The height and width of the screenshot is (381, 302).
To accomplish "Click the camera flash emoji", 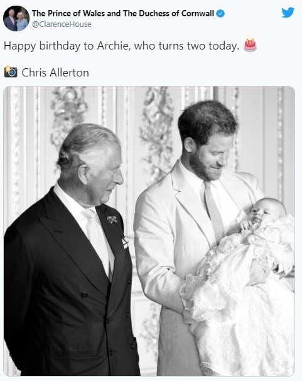I will click(x=11, y=71).
